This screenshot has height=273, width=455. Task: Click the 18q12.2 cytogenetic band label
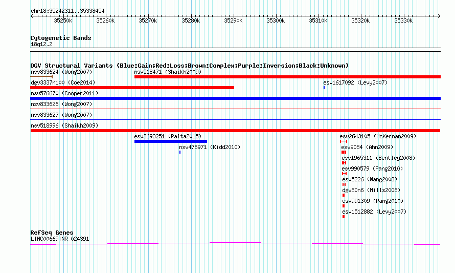tap(41, 44)
